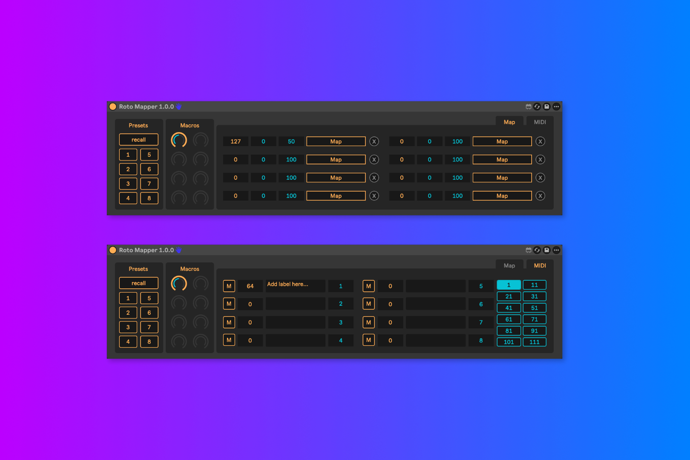Select MIDI bank 11 in the bank grid
The width and height of the screenshot is (690, 460).
(x=534, y=285)
